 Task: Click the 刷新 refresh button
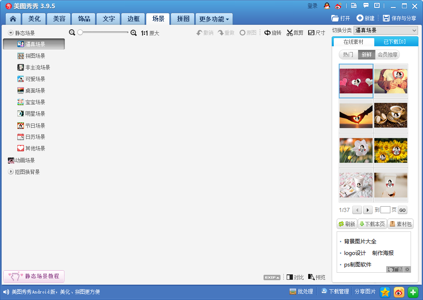pos(347,224)
